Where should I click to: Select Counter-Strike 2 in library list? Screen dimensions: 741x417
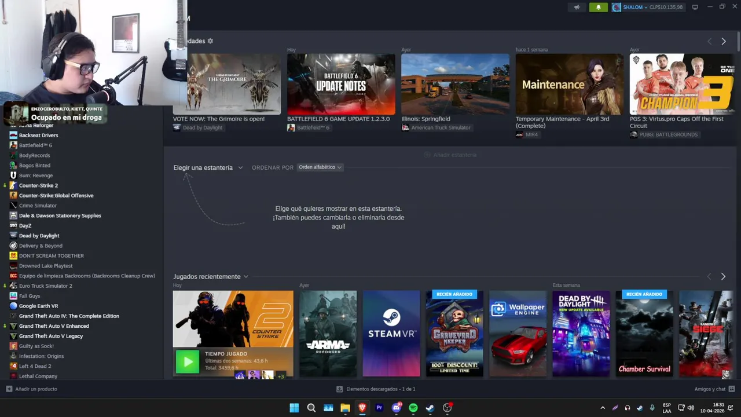pos(38,185)
